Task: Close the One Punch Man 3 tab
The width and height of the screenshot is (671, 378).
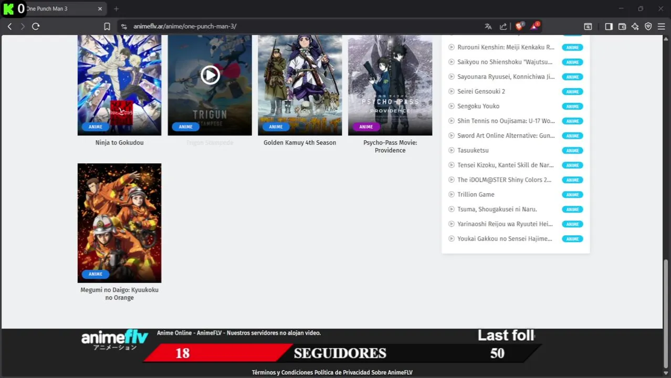Action: (100, 9)
